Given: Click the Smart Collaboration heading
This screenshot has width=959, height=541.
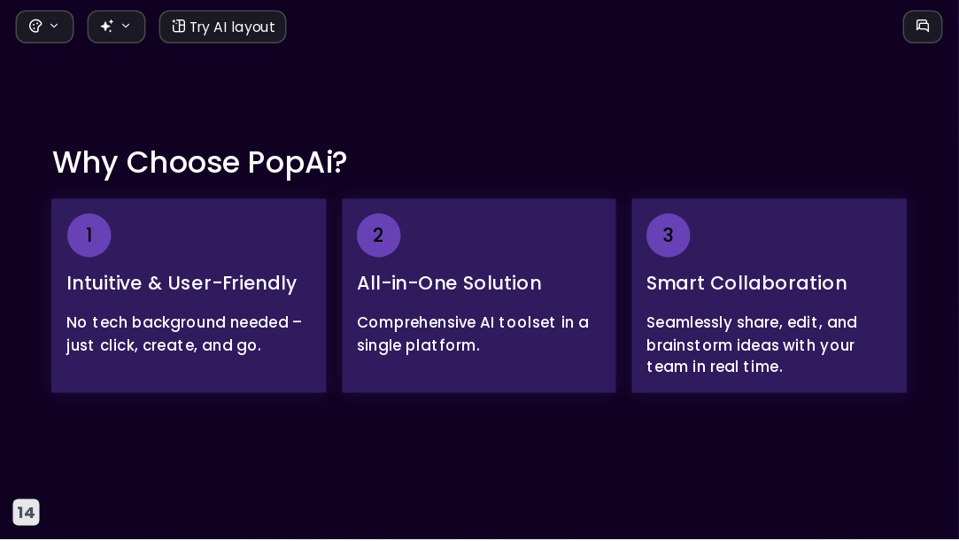Looking at the screenshot, I should tap(746, 283).
